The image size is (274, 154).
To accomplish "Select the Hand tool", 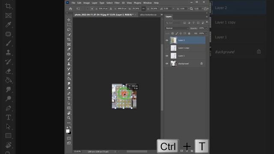I will [69, 113].
